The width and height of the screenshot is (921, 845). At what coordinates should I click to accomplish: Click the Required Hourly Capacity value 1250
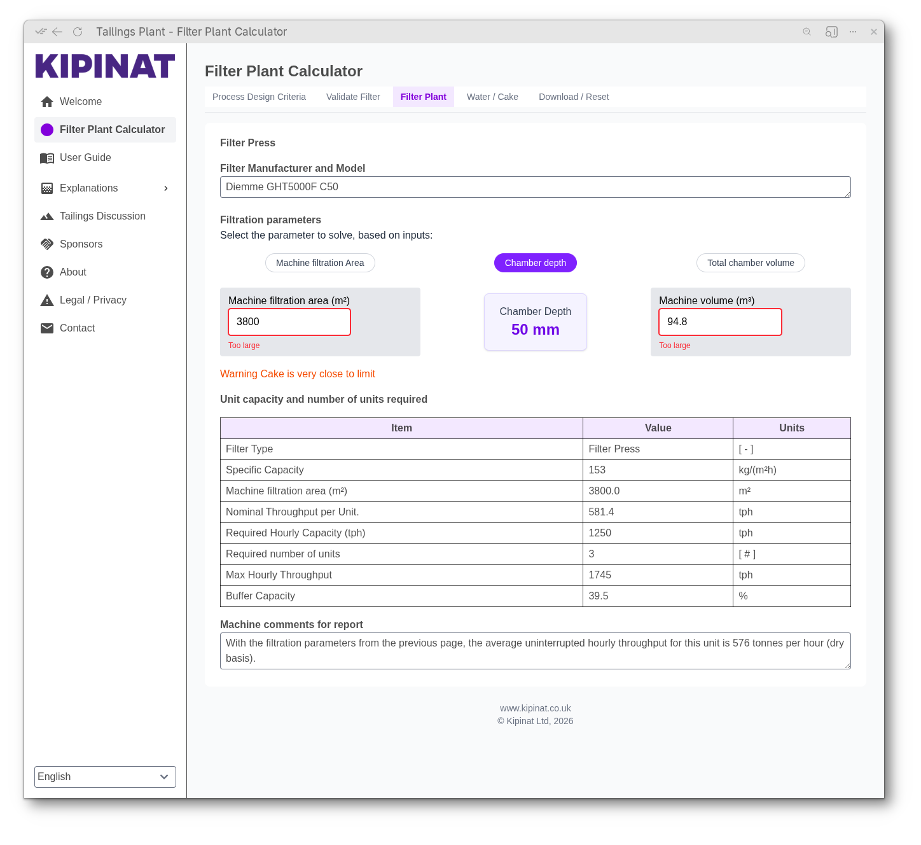click(x=600, y=533)
